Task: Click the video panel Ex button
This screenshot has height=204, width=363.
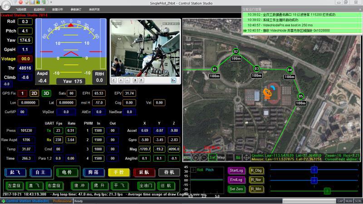Action: tap(173, 80)
